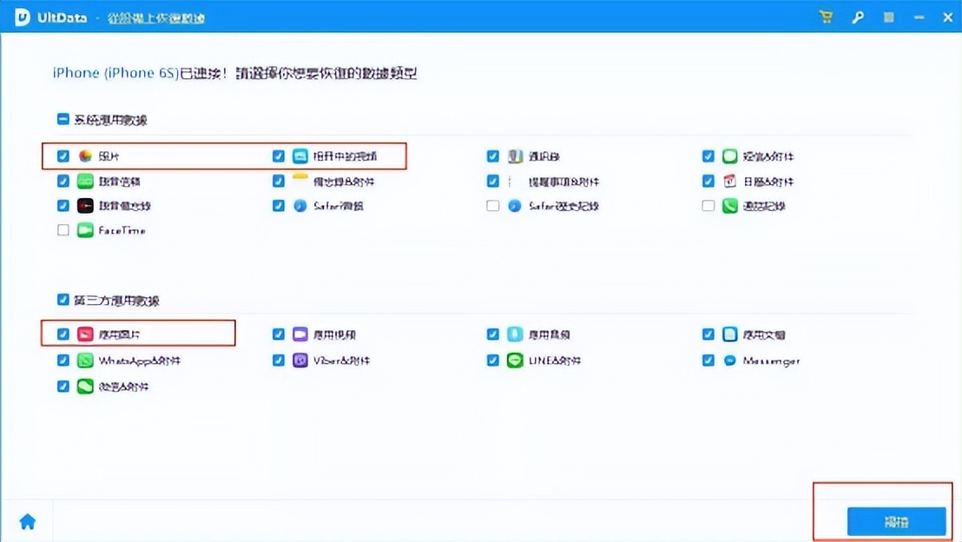Click the key registration icon in the title bar
962x542 pixels.
coord(858,17)
